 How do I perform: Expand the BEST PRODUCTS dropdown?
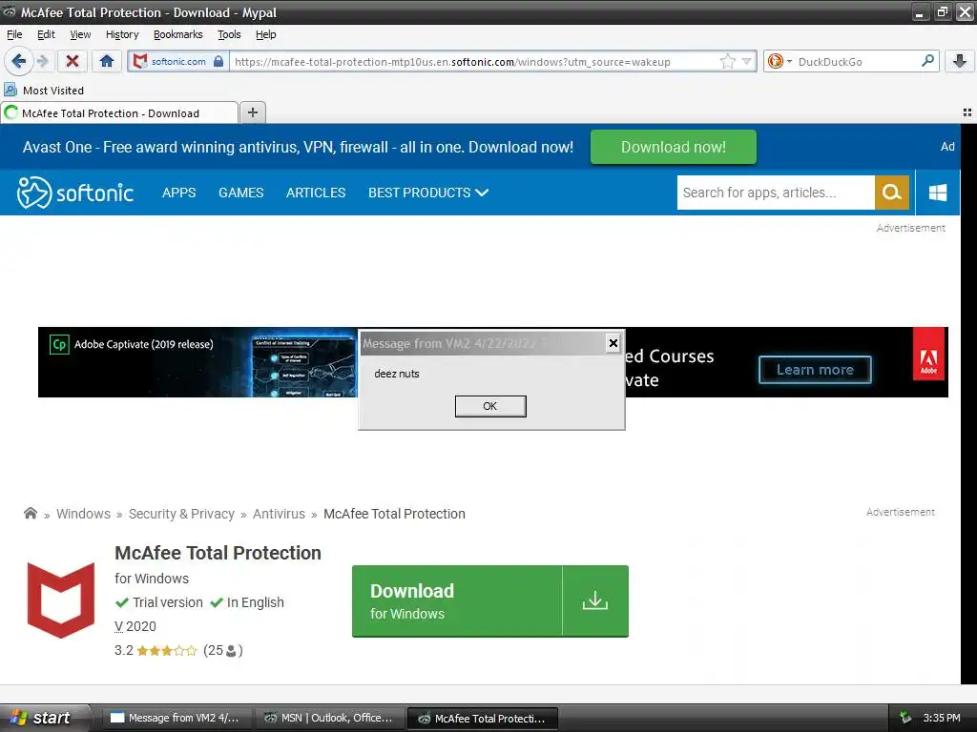(x=428, y=193)
